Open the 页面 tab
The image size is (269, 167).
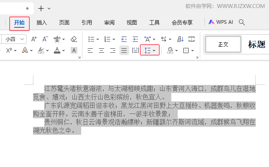(64, 23)
